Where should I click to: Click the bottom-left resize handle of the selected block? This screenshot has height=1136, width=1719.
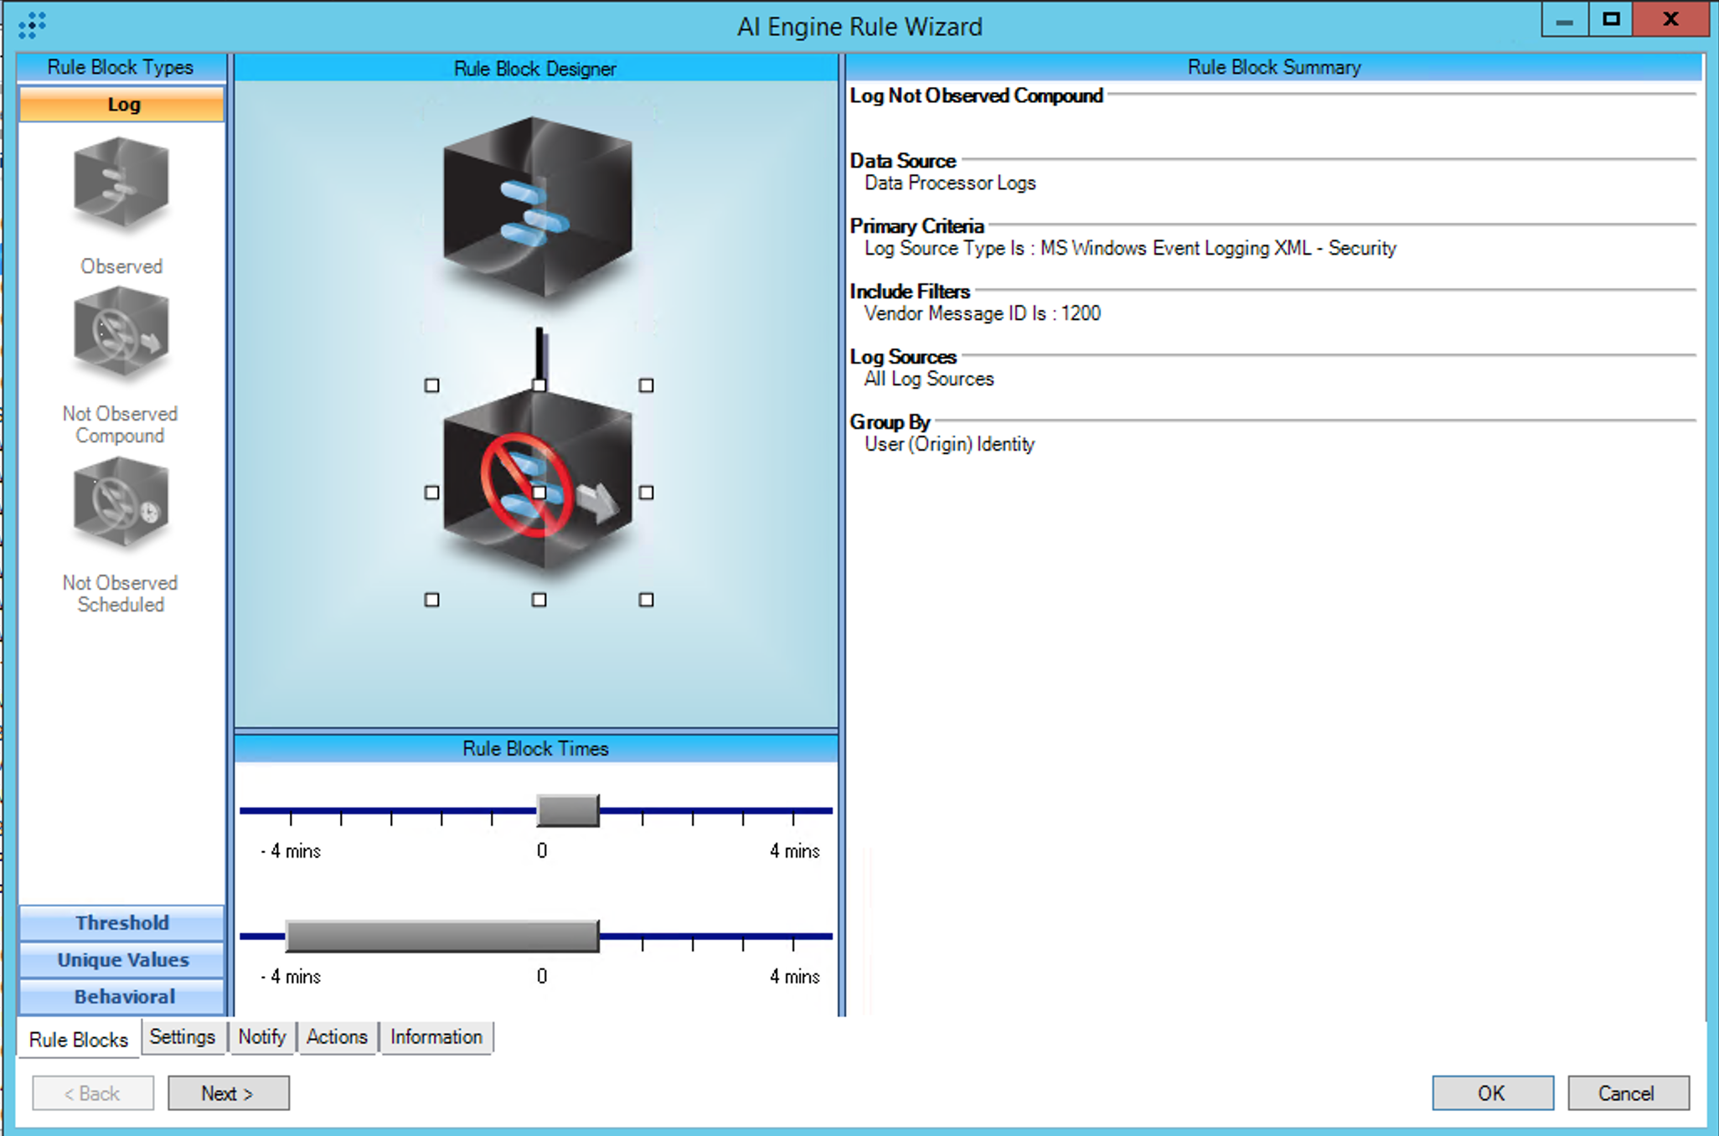(431, 600)
